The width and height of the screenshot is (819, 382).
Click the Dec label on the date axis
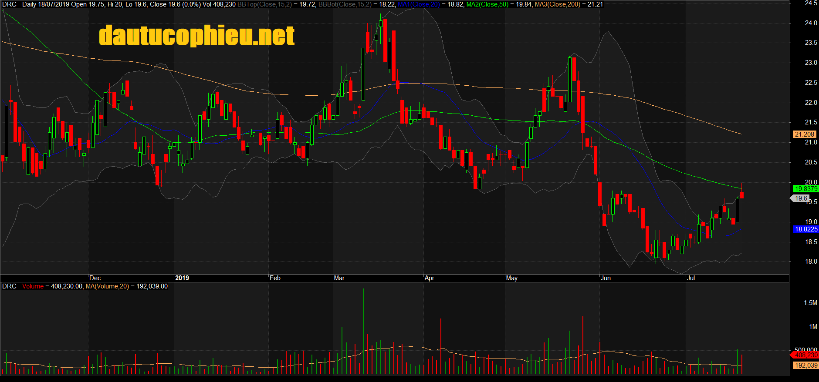click(95, 278)
